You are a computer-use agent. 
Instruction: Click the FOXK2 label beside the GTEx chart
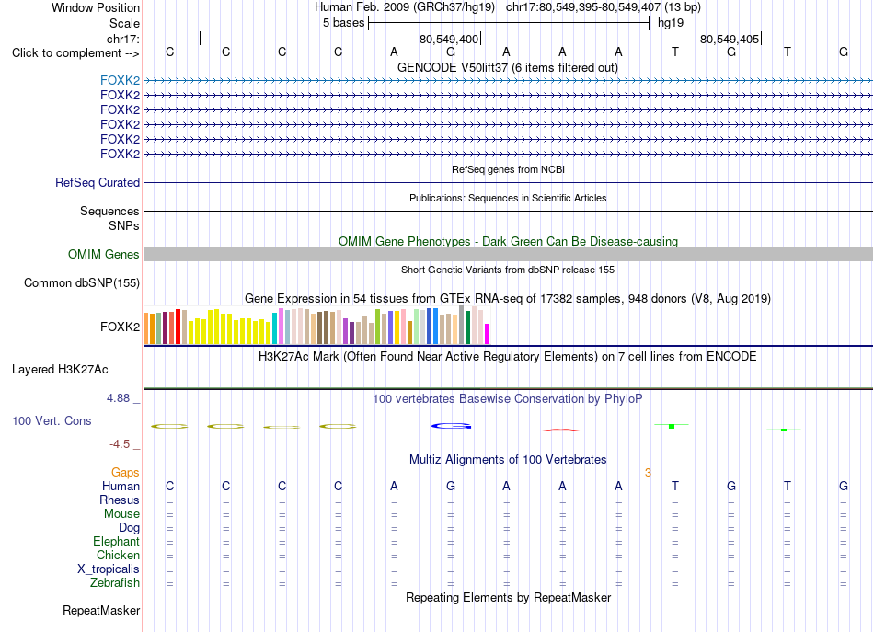pyautogui.click(x=120, y=327)
